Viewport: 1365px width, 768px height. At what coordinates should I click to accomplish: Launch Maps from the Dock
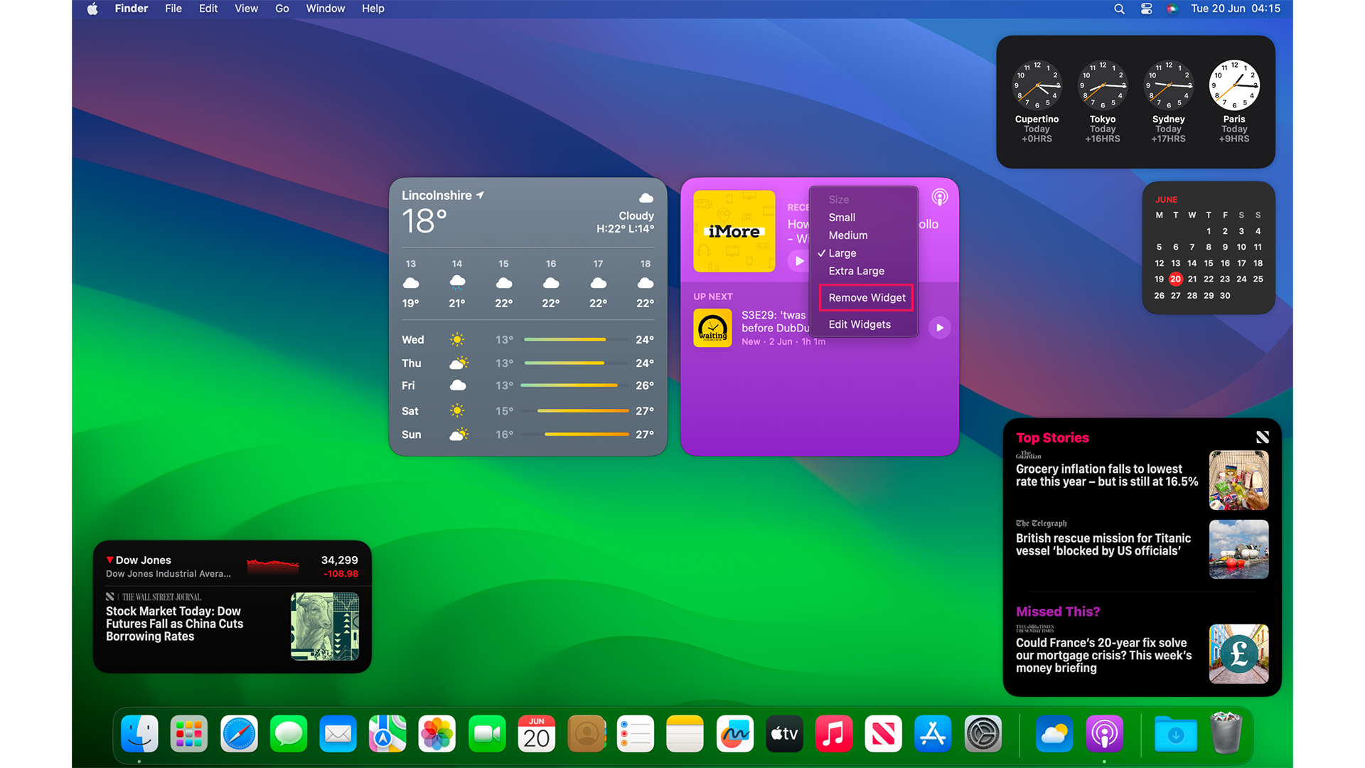coord(387,734)
